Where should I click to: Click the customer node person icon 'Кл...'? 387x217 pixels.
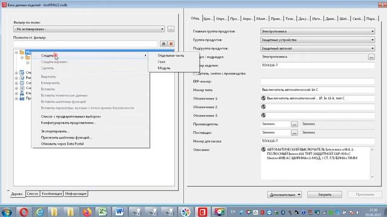tap(22, 93)
